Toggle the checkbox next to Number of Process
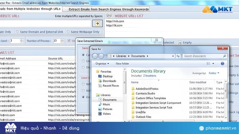The height and width of the screenshot is (134, 239). click(69, 41)
